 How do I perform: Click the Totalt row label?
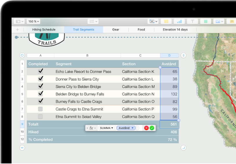click(x=33, y=124)
